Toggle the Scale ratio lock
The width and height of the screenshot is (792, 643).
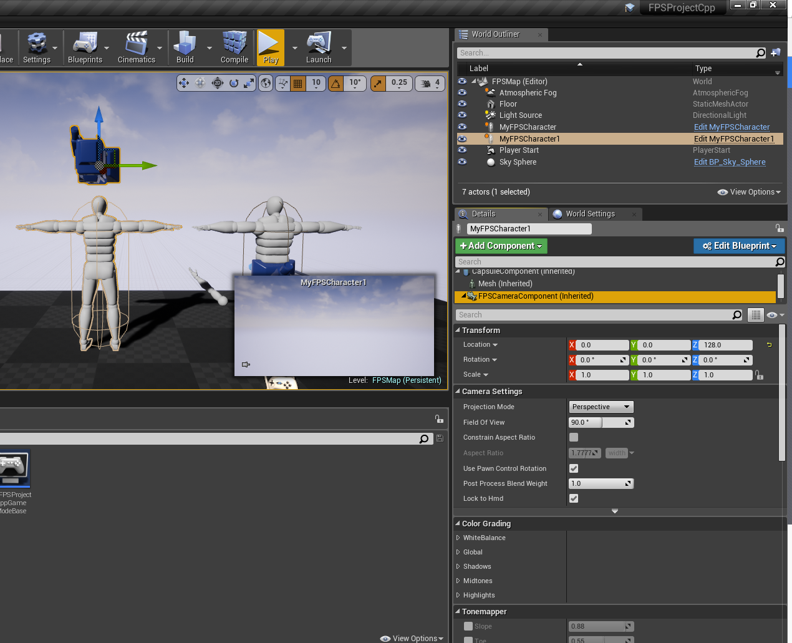(x=759, y=375)
